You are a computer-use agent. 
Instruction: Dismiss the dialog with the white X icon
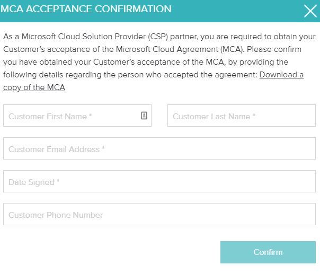pos(310,11)
